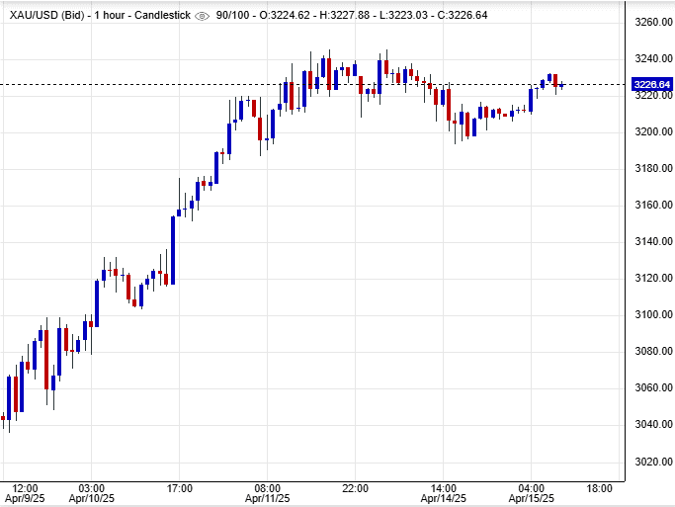The width and height of the screenshot is (675, 507).
Task: Click the 18:00 time axis label
Action: click(x=599, y=488)
